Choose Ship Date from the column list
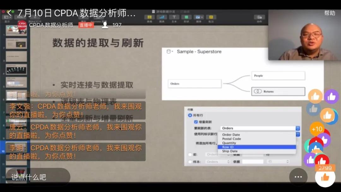 point(257,151)
